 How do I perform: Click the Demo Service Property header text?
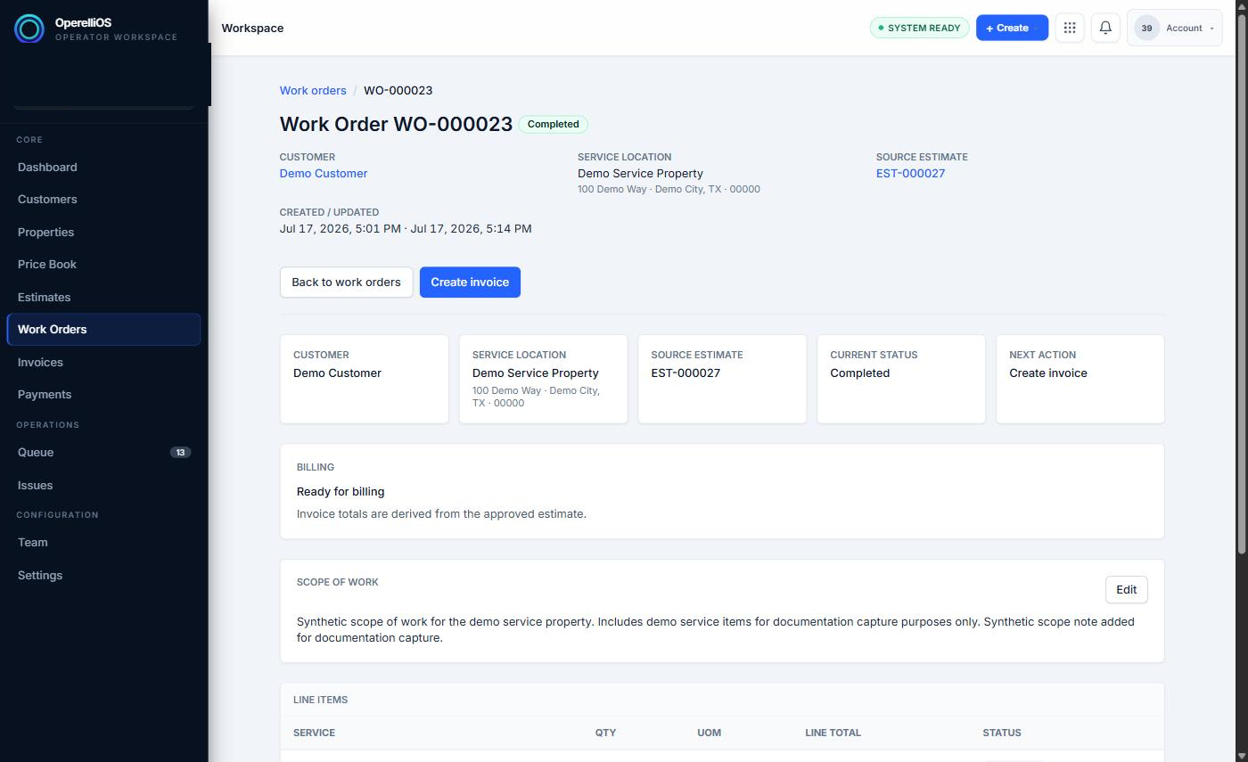pos(640,173)
